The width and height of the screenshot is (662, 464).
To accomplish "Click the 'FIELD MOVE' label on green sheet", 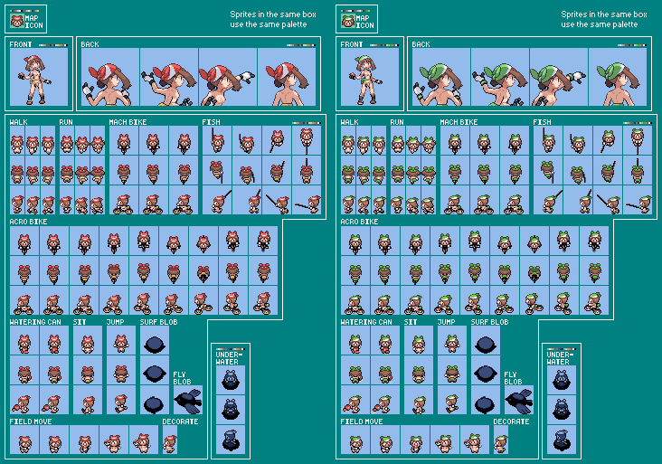I will 362,421.
